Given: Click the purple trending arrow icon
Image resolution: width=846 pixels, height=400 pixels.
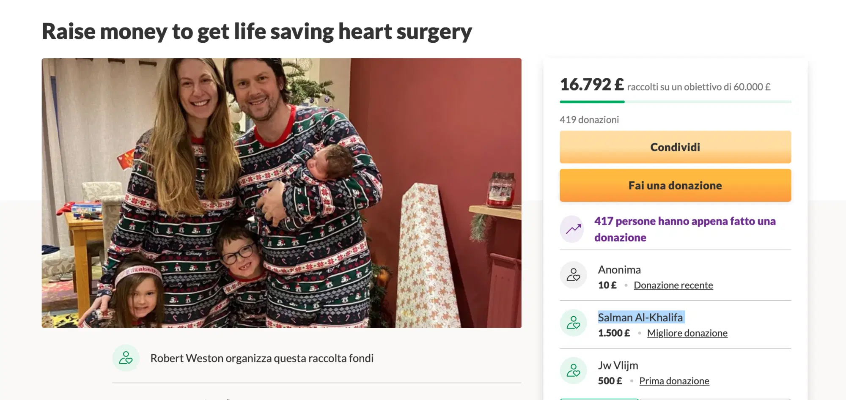Looking at the screenshot, I should pos(573,229).
